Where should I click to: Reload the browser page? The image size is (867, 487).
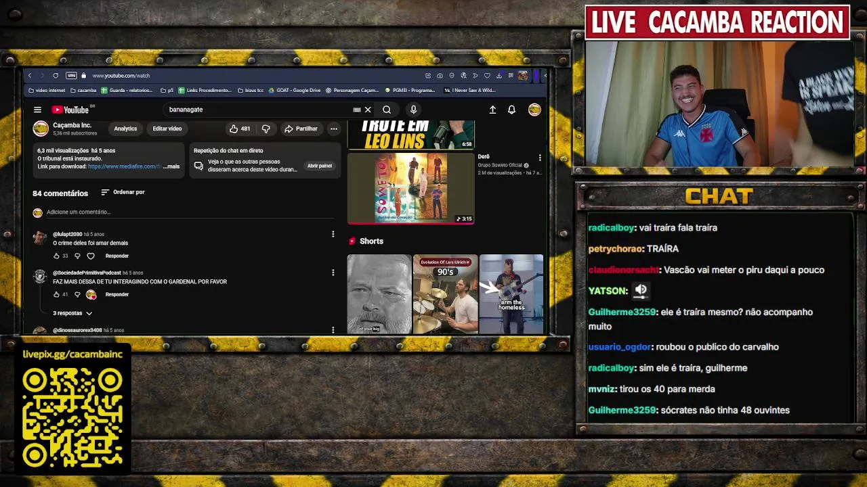(56, 76)
